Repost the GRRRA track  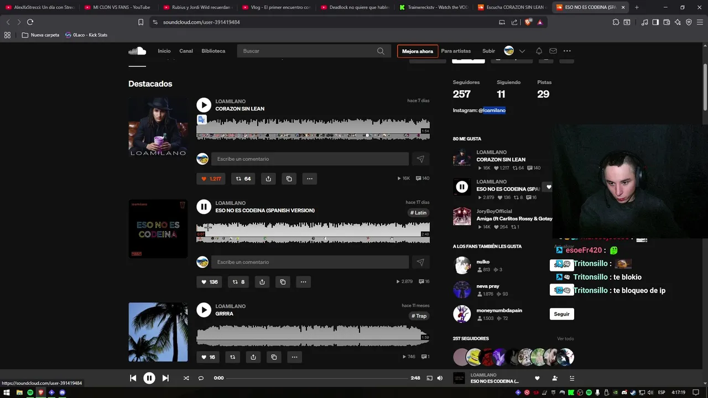(232, 357)
